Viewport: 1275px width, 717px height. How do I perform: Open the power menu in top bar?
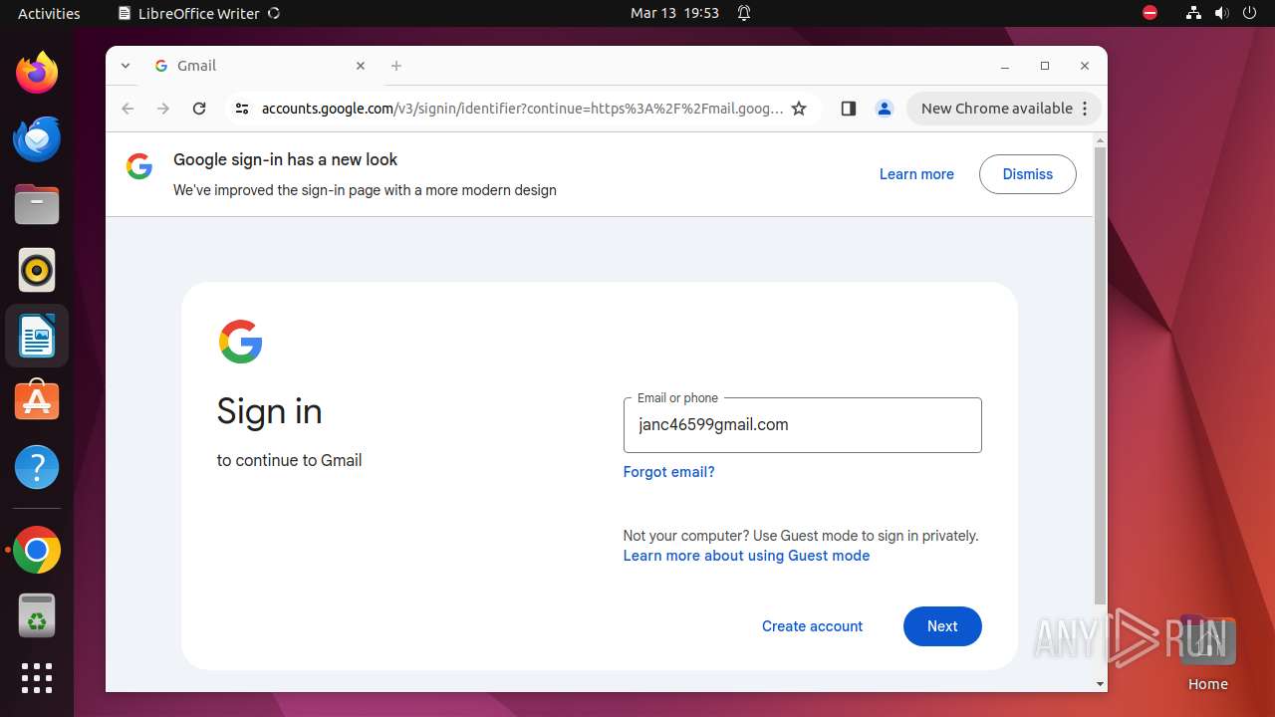1249,13
